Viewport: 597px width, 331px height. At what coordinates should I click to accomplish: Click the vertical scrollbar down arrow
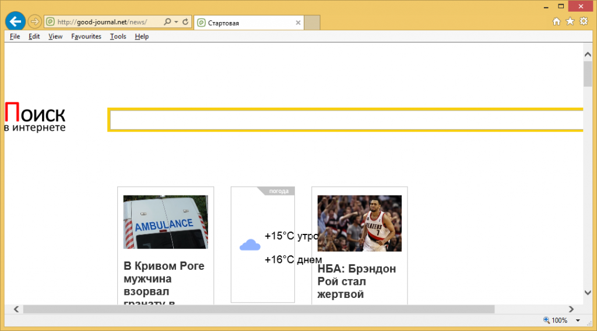[x=588, y=293]
